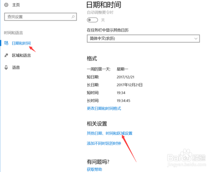
Task: Click the search magnifier icon
Action: pos(73,17)
